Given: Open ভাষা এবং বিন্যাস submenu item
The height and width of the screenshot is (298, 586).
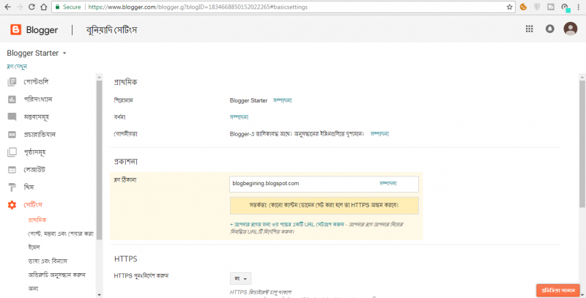Looking at the screenshot, I should coord(48,261).
